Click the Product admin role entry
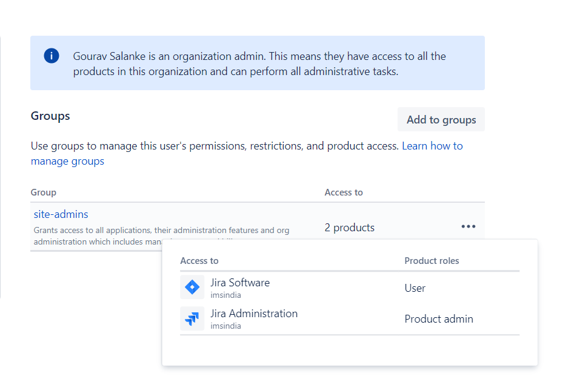 (x=439, y=319)
